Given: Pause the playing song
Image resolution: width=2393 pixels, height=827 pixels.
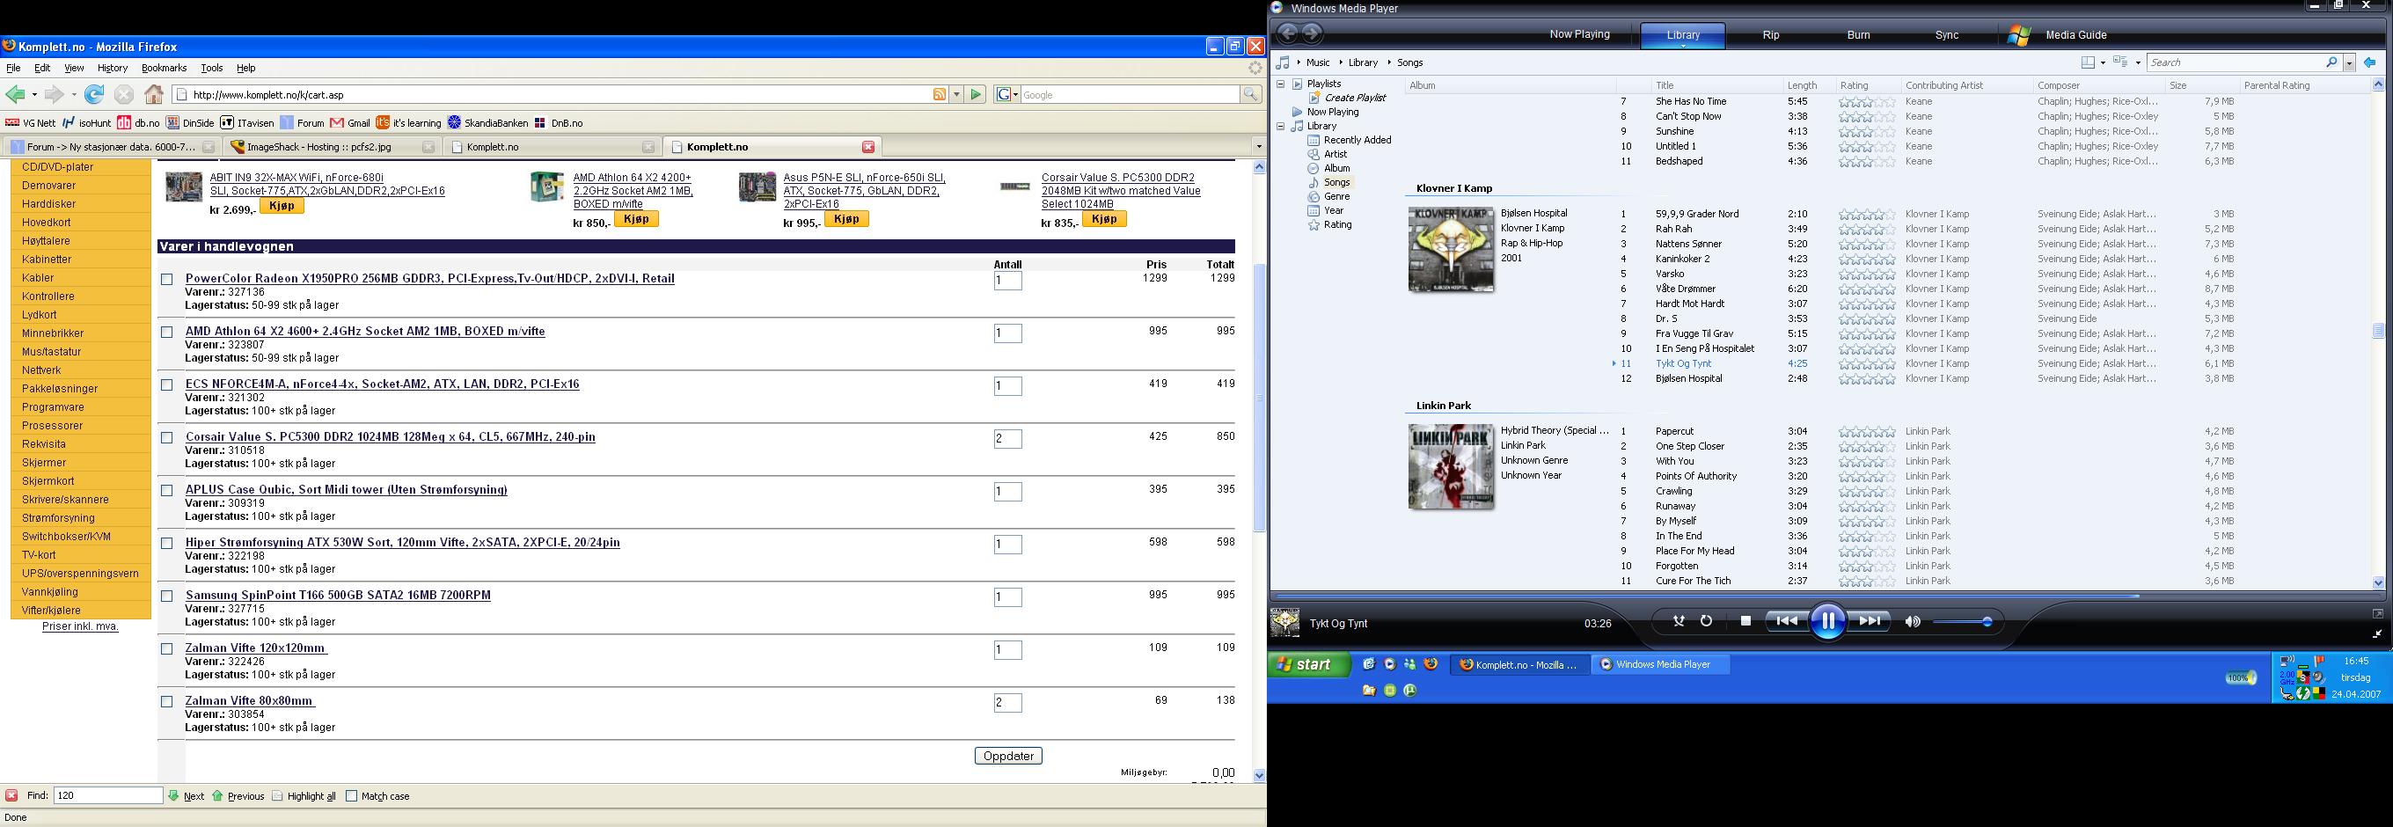Looking at the screenshot, I should point(1827,622).
